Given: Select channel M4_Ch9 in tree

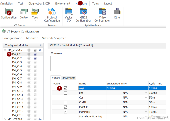Looking at the screenshot, I should [x=17, y=87].
